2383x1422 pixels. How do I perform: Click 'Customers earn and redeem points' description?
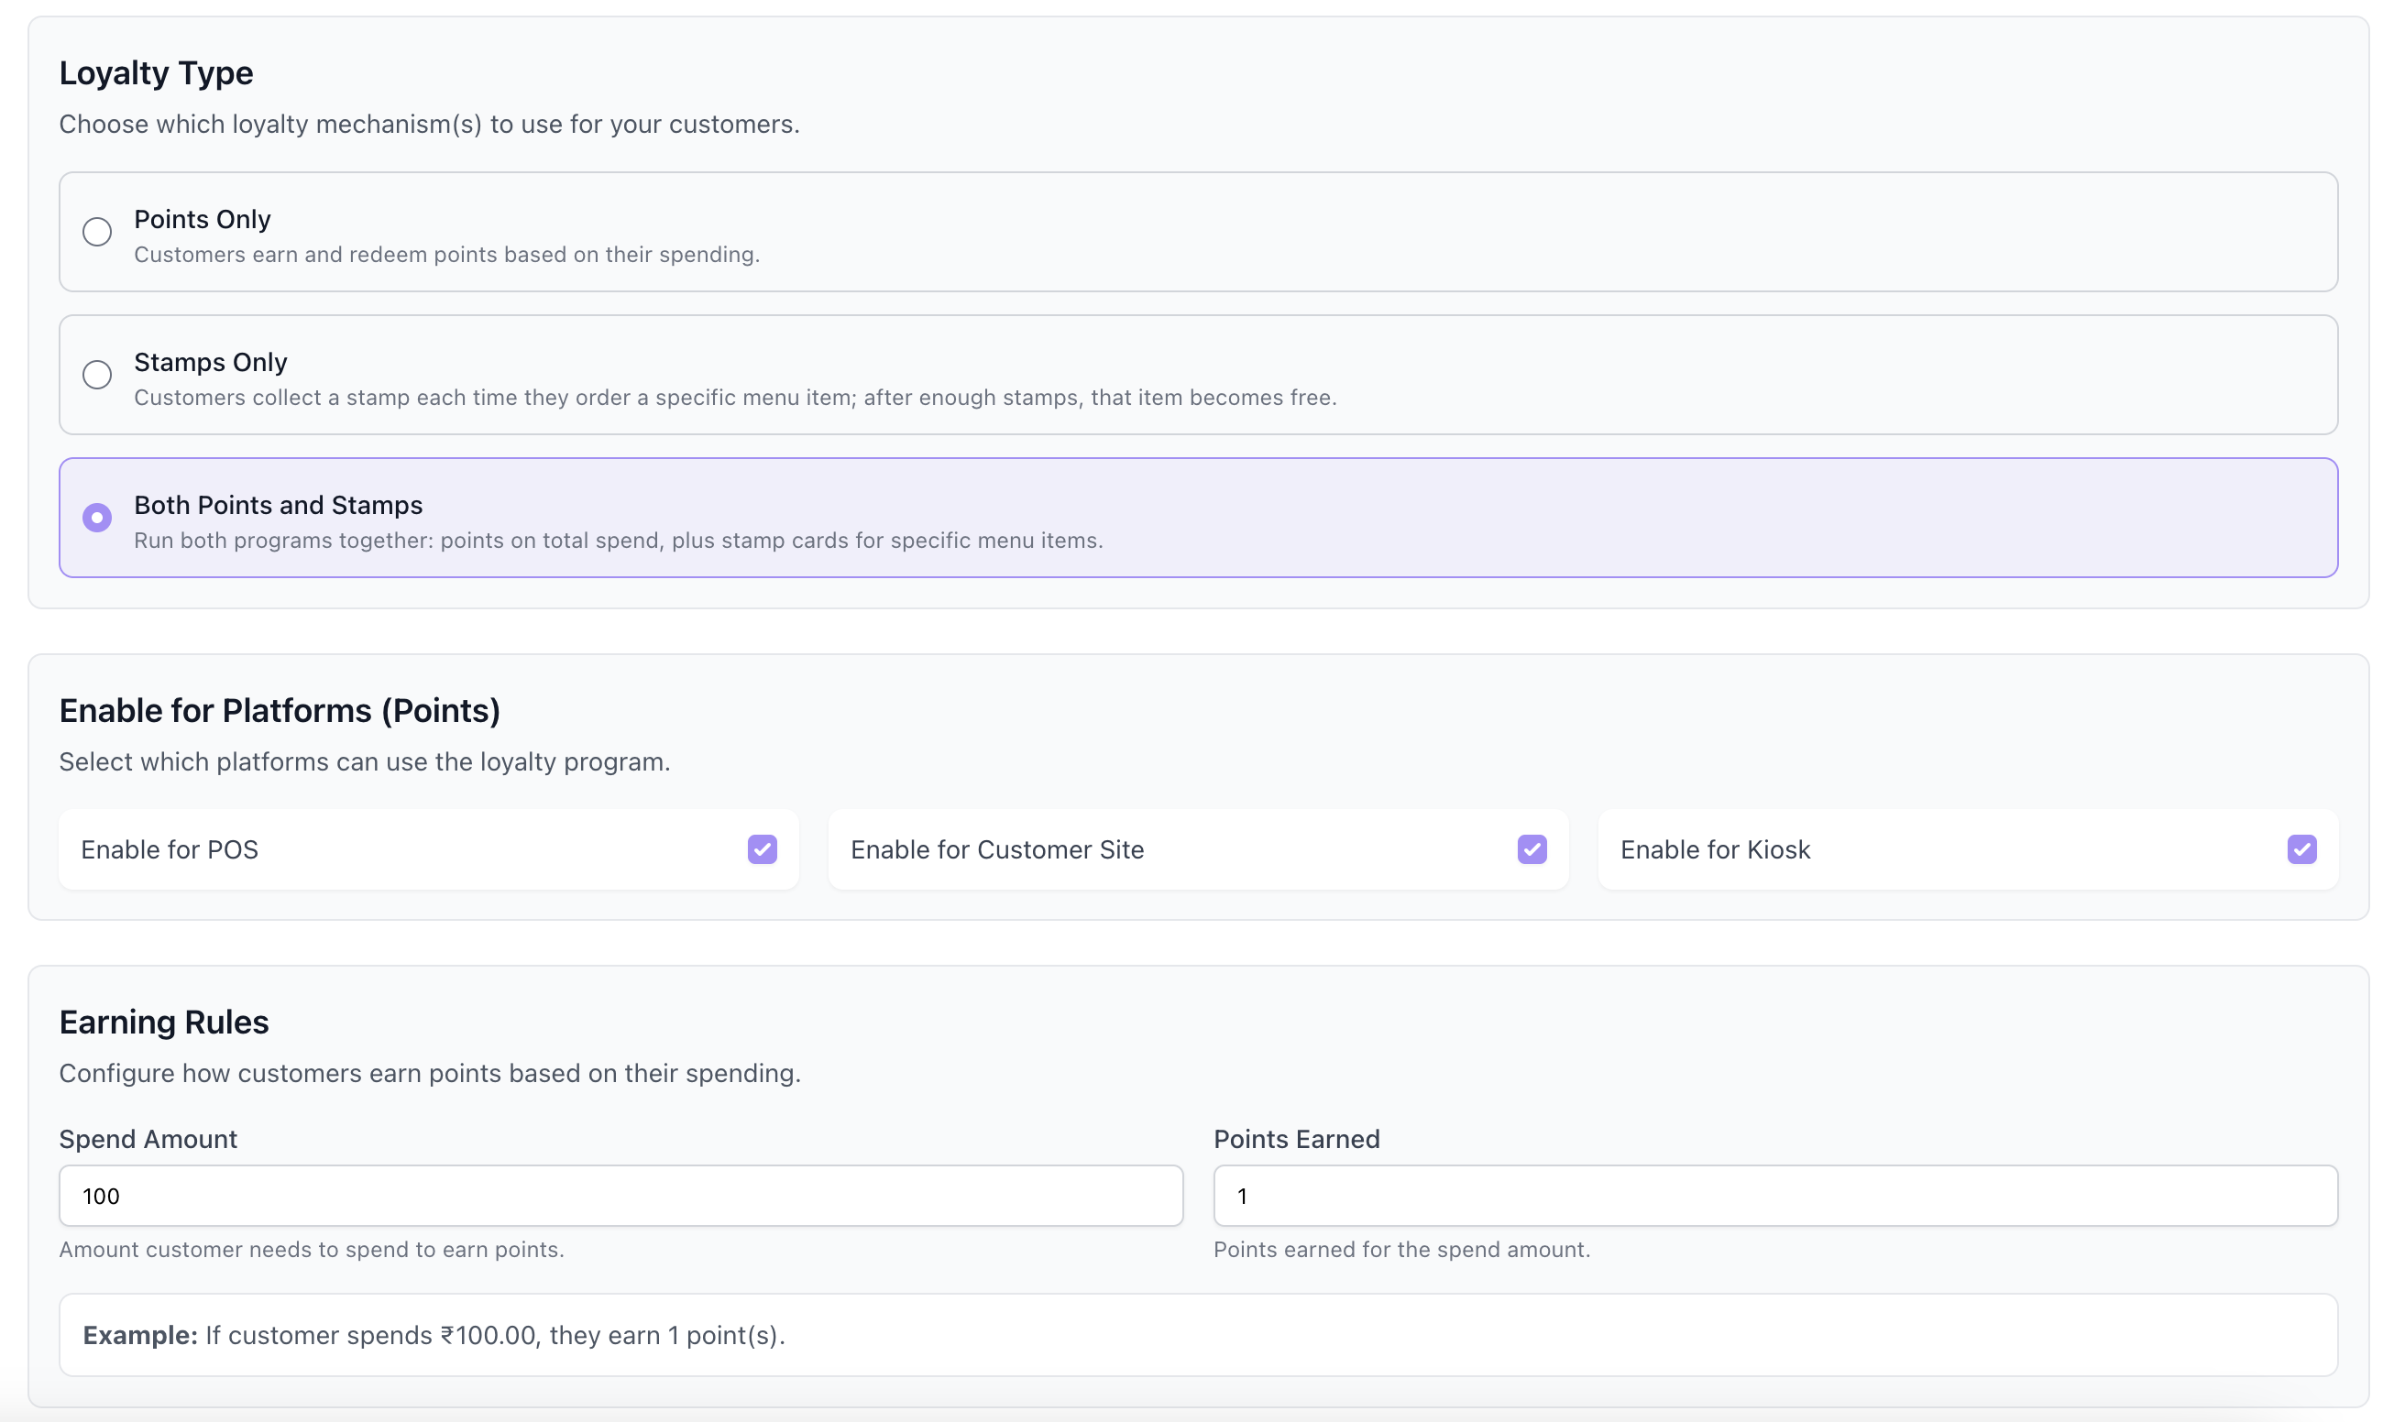[446, 255]
